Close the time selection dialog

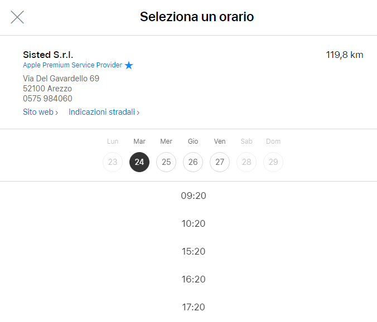point(17,17)
